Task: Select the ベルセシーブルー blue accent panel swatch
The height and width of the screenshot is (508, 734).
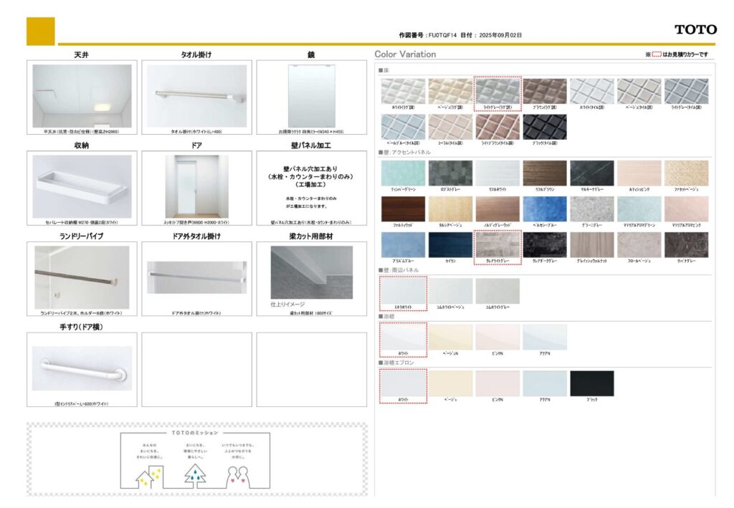Action: click(544, 209)
